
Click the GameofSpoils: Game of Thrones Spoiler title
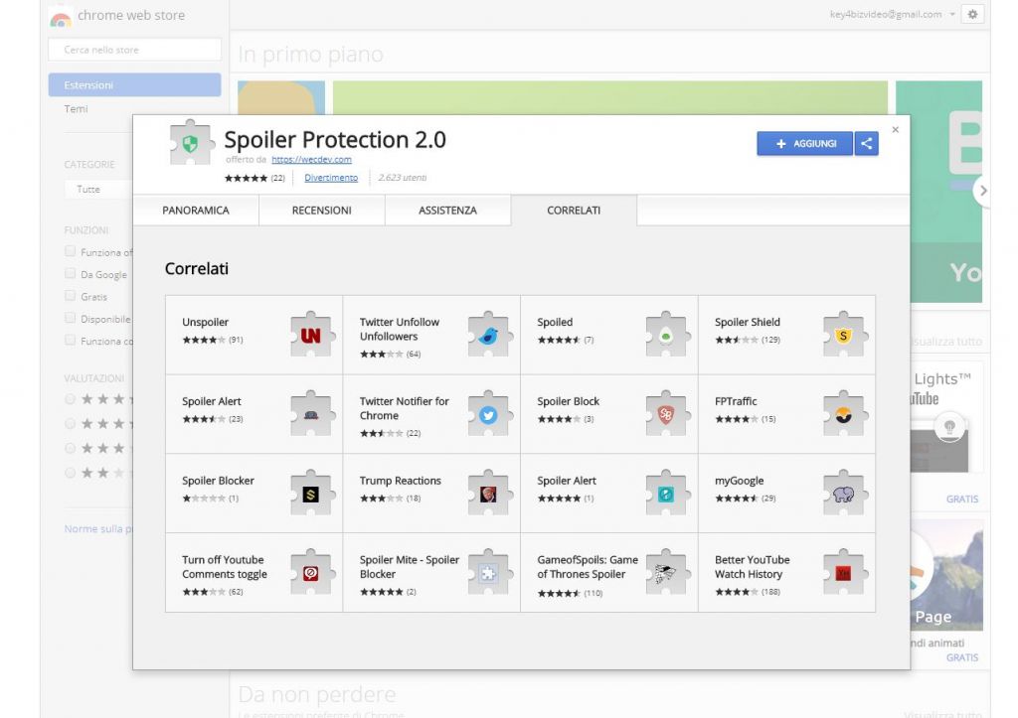pos(588,567)
